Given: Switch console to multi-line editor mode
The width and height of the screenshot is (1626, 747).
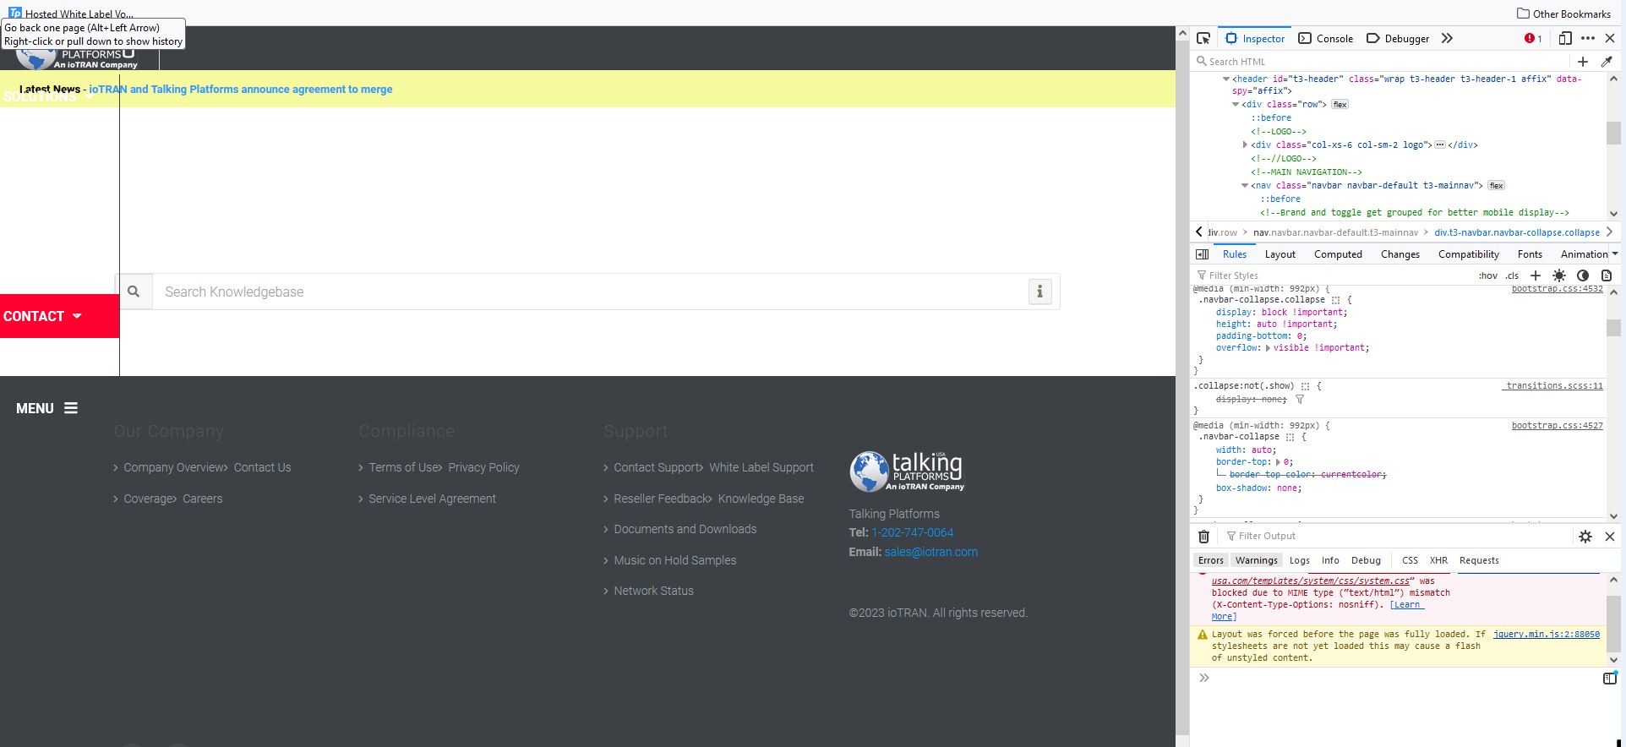Looking at the screenshot, I should coord(1610,678).
